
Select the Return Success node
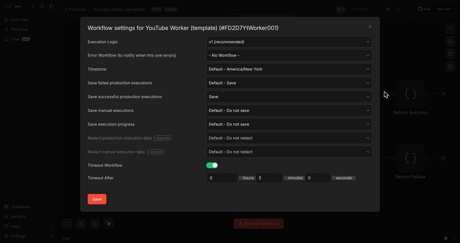pyautogui.click(x=410, y=94)
